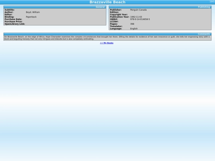This screenshot has width=215, height=161.
Task: Click the ISBN#: label
Action: pos(114,19)
